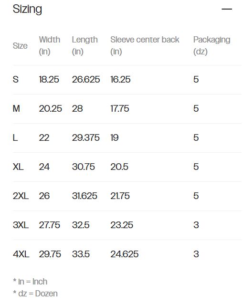Screen dimensions: 243x305
Task: Click the 26.625 length value
Action: tap(86, 79)
